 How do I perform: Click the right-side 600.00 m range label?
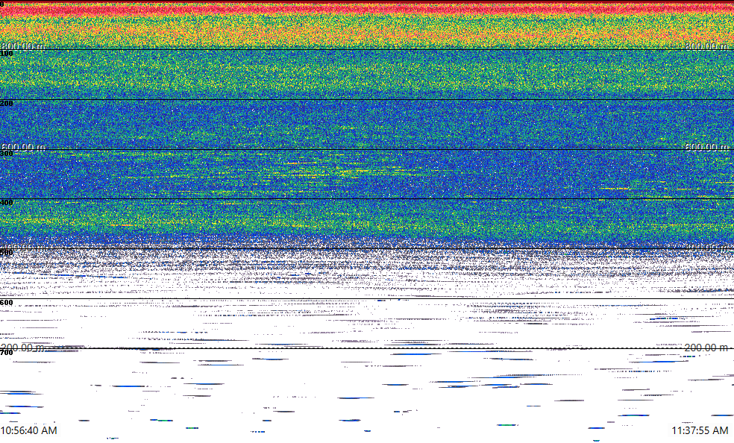(x=707, y=147)
